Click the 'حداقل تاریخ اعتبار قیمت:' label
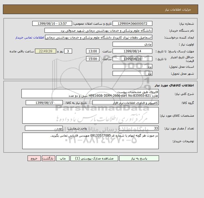This screenshot has width=204, height=198. [x=182, y=59]
